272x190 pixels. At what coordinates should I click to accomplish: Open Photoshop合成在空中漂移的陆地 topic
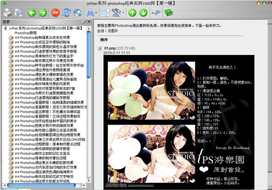(42, 42)
